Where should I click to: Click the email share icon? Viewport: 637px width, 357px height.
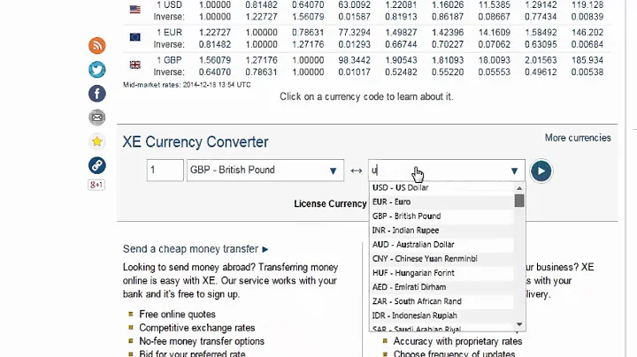pos(97,118)
